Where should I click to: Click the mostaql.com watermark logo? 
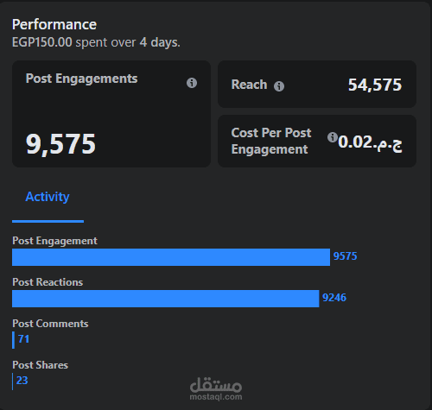click(x=216, y=389)
